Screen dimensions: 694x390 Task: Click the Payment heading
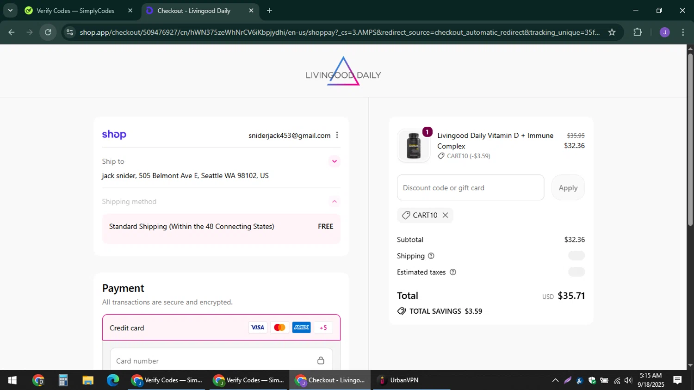click(x=123, y=288)
